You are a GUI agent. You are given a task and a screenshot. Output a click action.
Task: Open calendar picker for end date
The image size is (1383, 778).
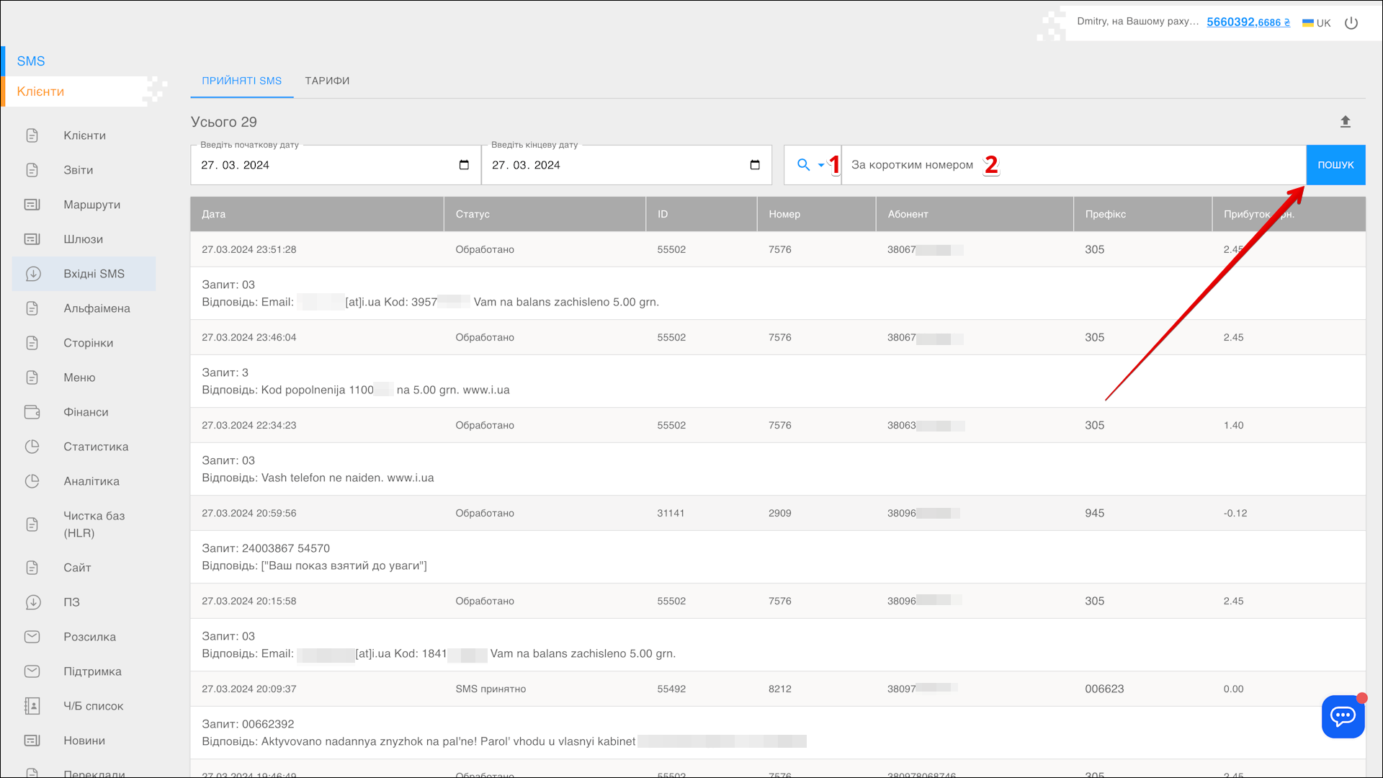point(755,165)
